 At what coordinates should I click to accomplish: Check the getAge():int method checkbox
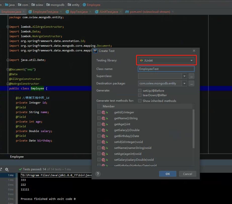point(99,124)
